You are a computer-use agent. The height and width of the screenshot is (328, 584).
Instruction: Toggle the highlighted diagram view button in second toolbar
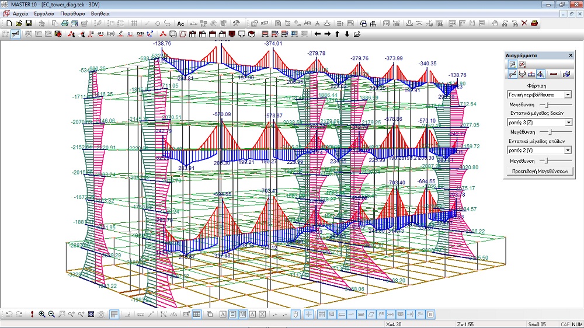[16, 34]
